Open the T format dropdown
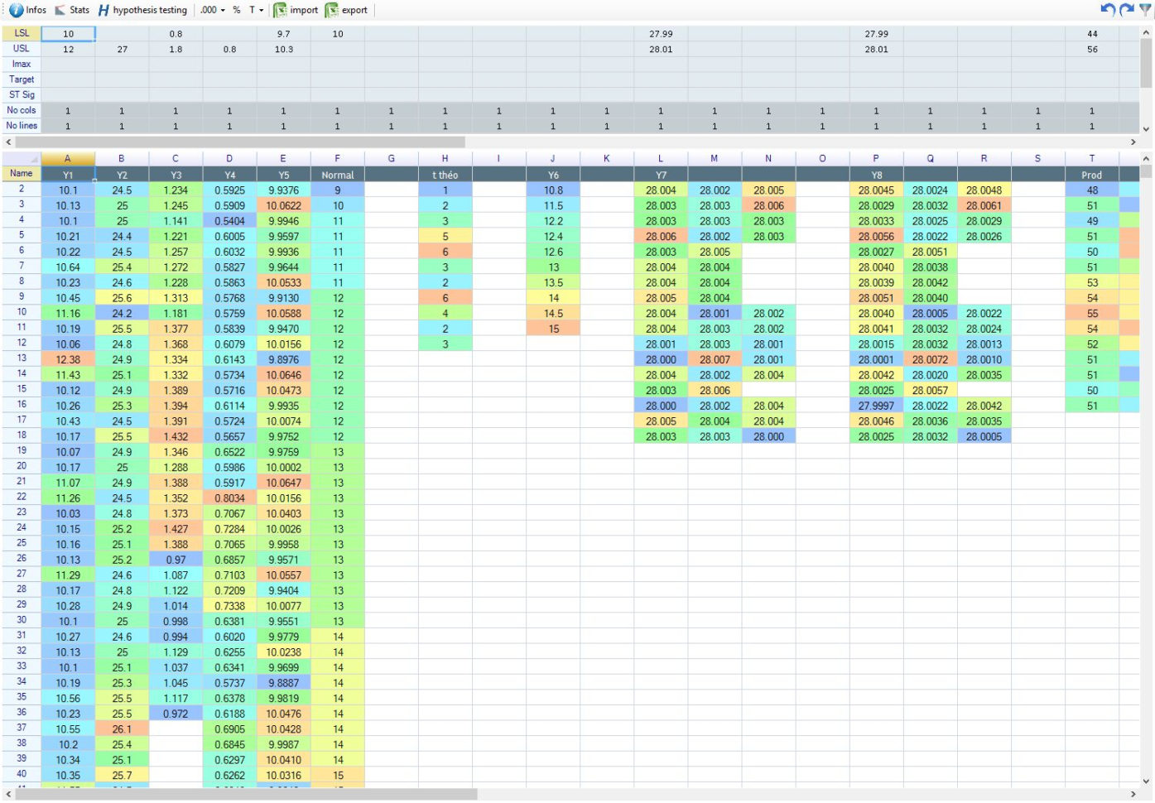 pos(257,10)
